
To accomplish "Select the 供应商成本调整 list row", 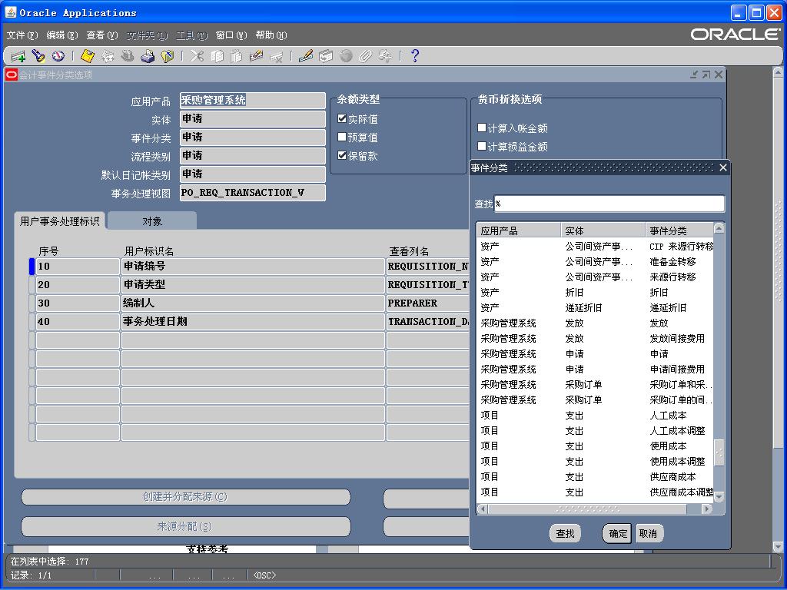I will 595,492.
